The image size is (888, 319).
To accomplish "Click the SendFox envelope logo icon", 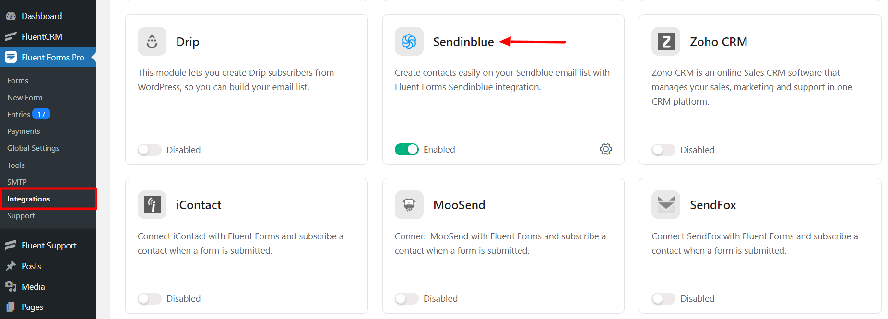I will pos(666,205).
